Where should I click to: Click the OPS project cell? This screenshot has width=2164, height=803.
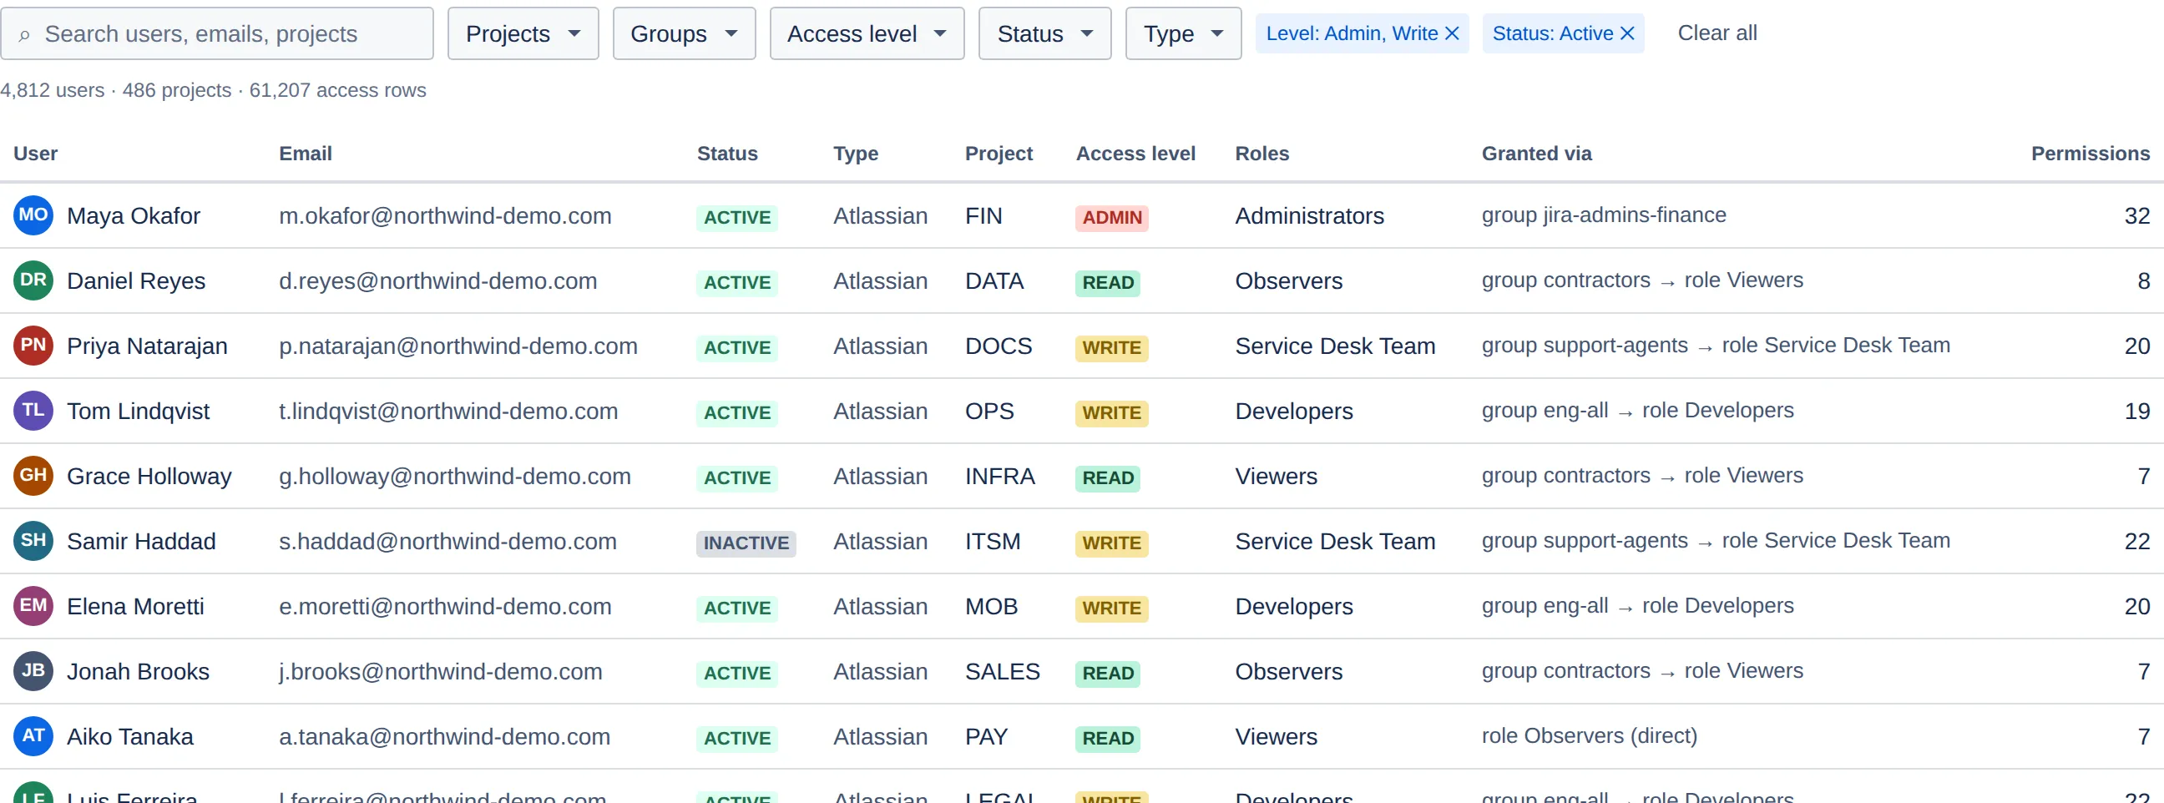988,411
